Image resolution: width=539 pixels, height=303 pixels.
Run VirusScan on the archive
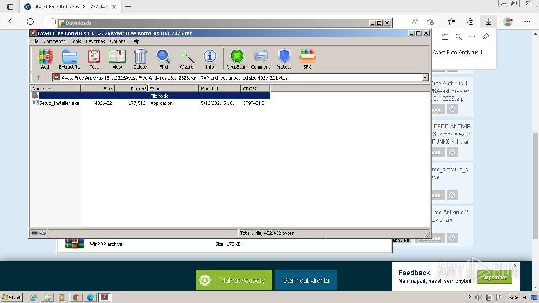tap(237, 59)
